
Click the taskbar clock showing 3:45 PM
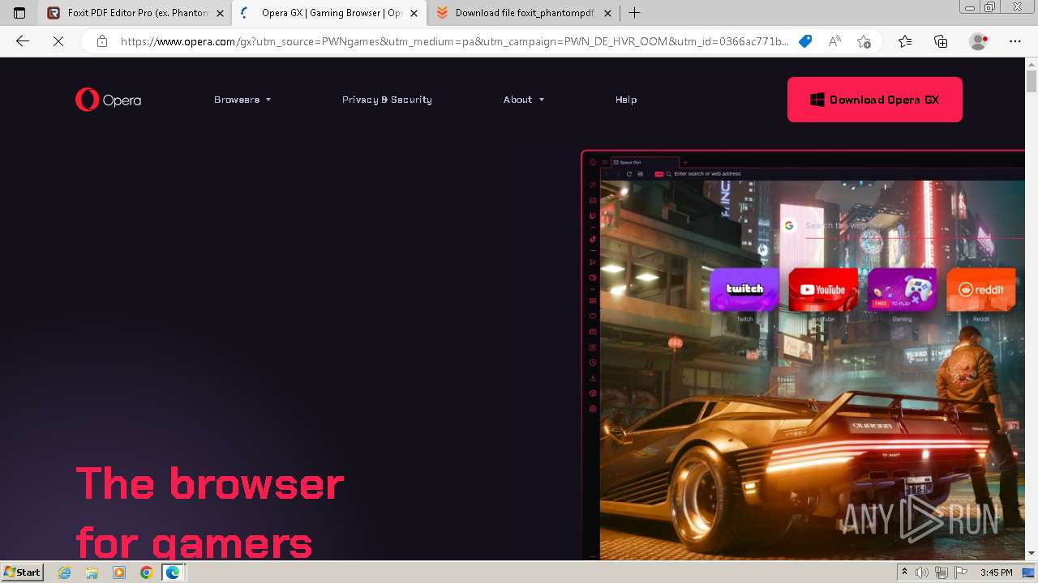tap(996, 572)
